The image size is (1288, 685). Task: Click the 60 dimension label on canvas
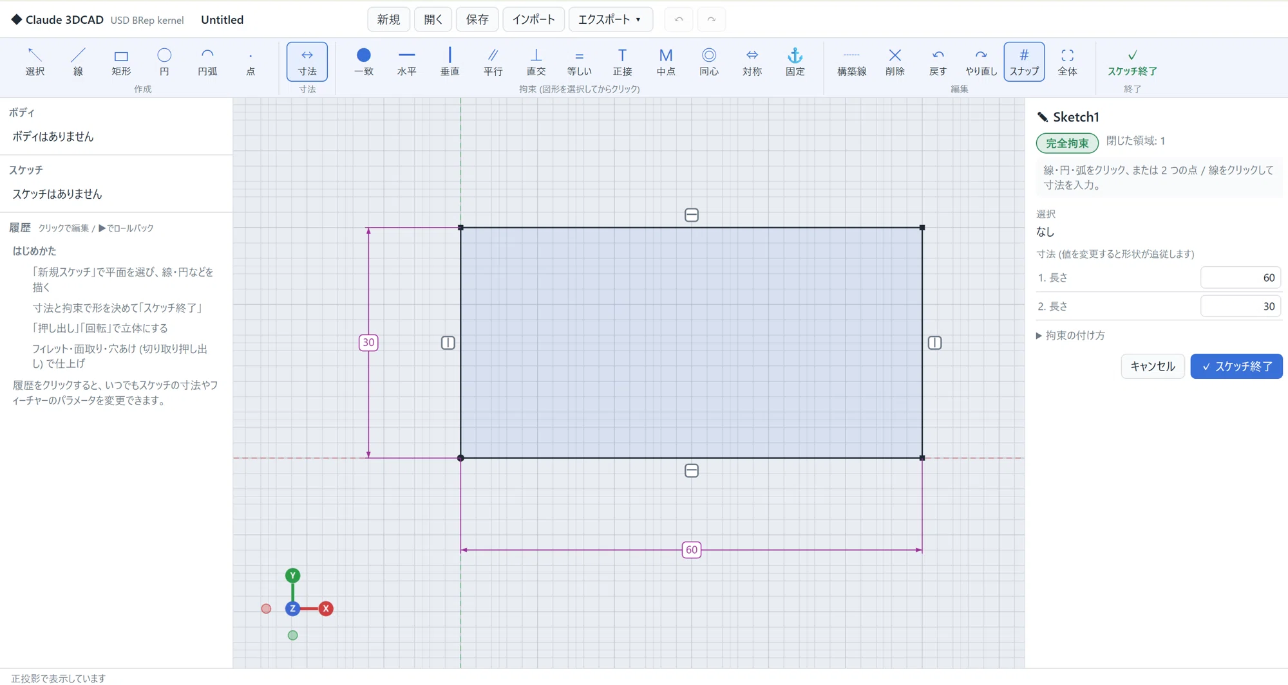click(692, 550)
